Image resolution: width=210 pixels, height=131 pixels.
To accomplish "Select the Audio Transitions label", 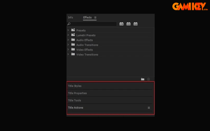I will 87,45.
